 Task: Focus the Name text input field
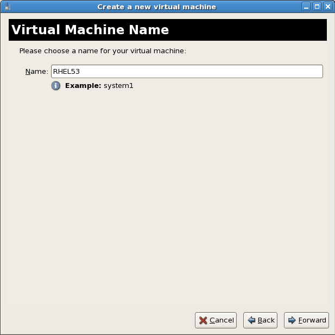coord(187,72)
